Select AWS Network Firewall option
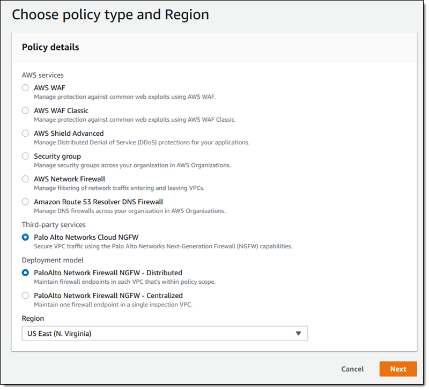 tap(25, 179)
